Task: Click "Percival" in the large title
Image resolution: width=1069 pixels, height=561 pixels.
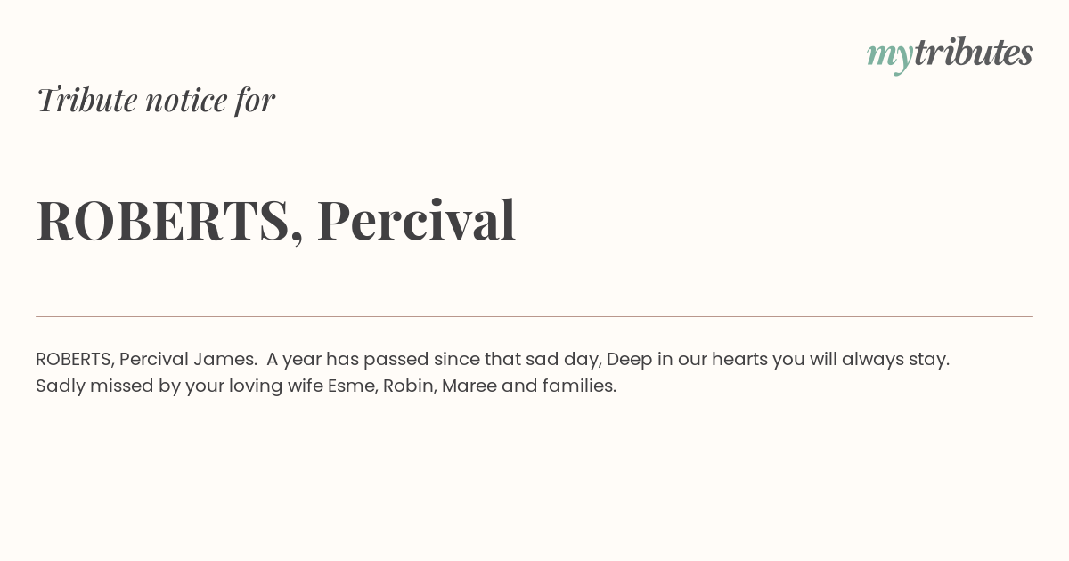Action: (416, 220)
